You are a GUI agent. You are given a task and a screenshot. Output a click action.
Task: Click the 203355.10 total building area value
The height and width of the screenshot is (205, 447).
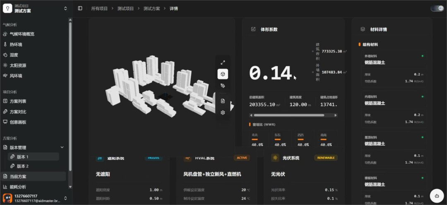(262, 105)
